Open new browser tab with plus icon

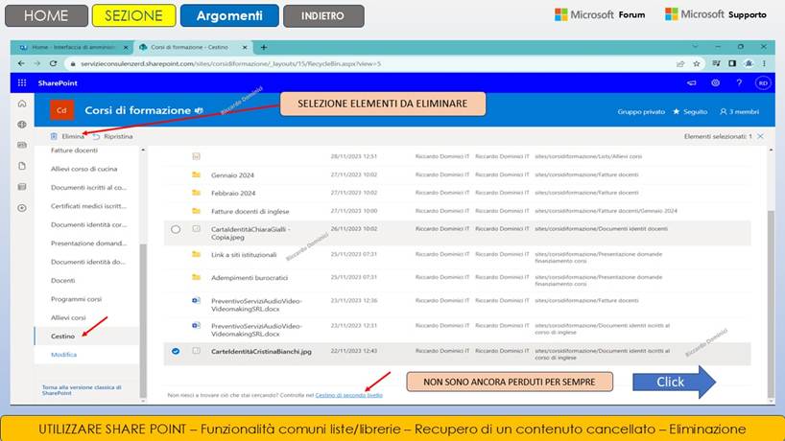264,48
